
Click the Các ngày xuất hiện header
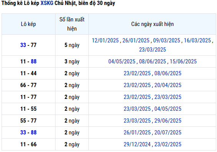[152, 24]
